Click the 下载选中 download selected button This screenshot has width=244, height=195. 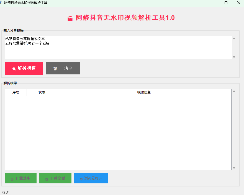[x=20, y=178]
